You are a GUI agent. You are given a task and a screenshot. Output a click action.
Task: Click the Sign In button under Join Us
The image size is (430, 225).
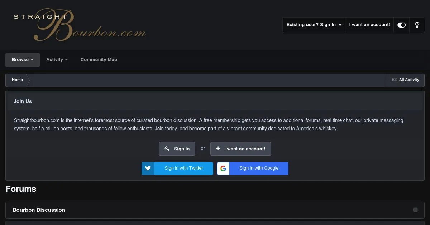(177, 149)
